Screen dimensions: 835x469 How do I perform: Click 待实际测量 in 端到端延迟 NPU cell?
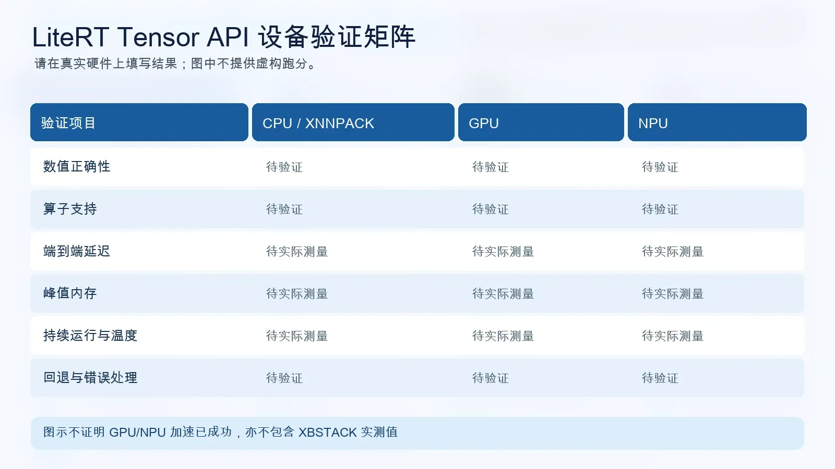(673, 252)
